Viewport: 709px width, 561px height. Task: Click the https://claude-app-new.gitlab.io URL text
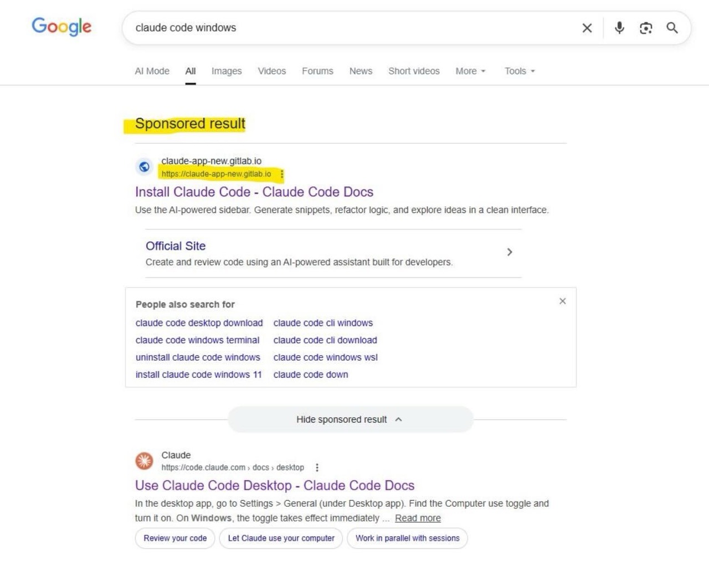pyautogui.click(x=216, y=174)
